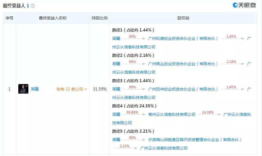Open 他有 22 家公司 link
262x156 pixels.
(x=71, y=89)
